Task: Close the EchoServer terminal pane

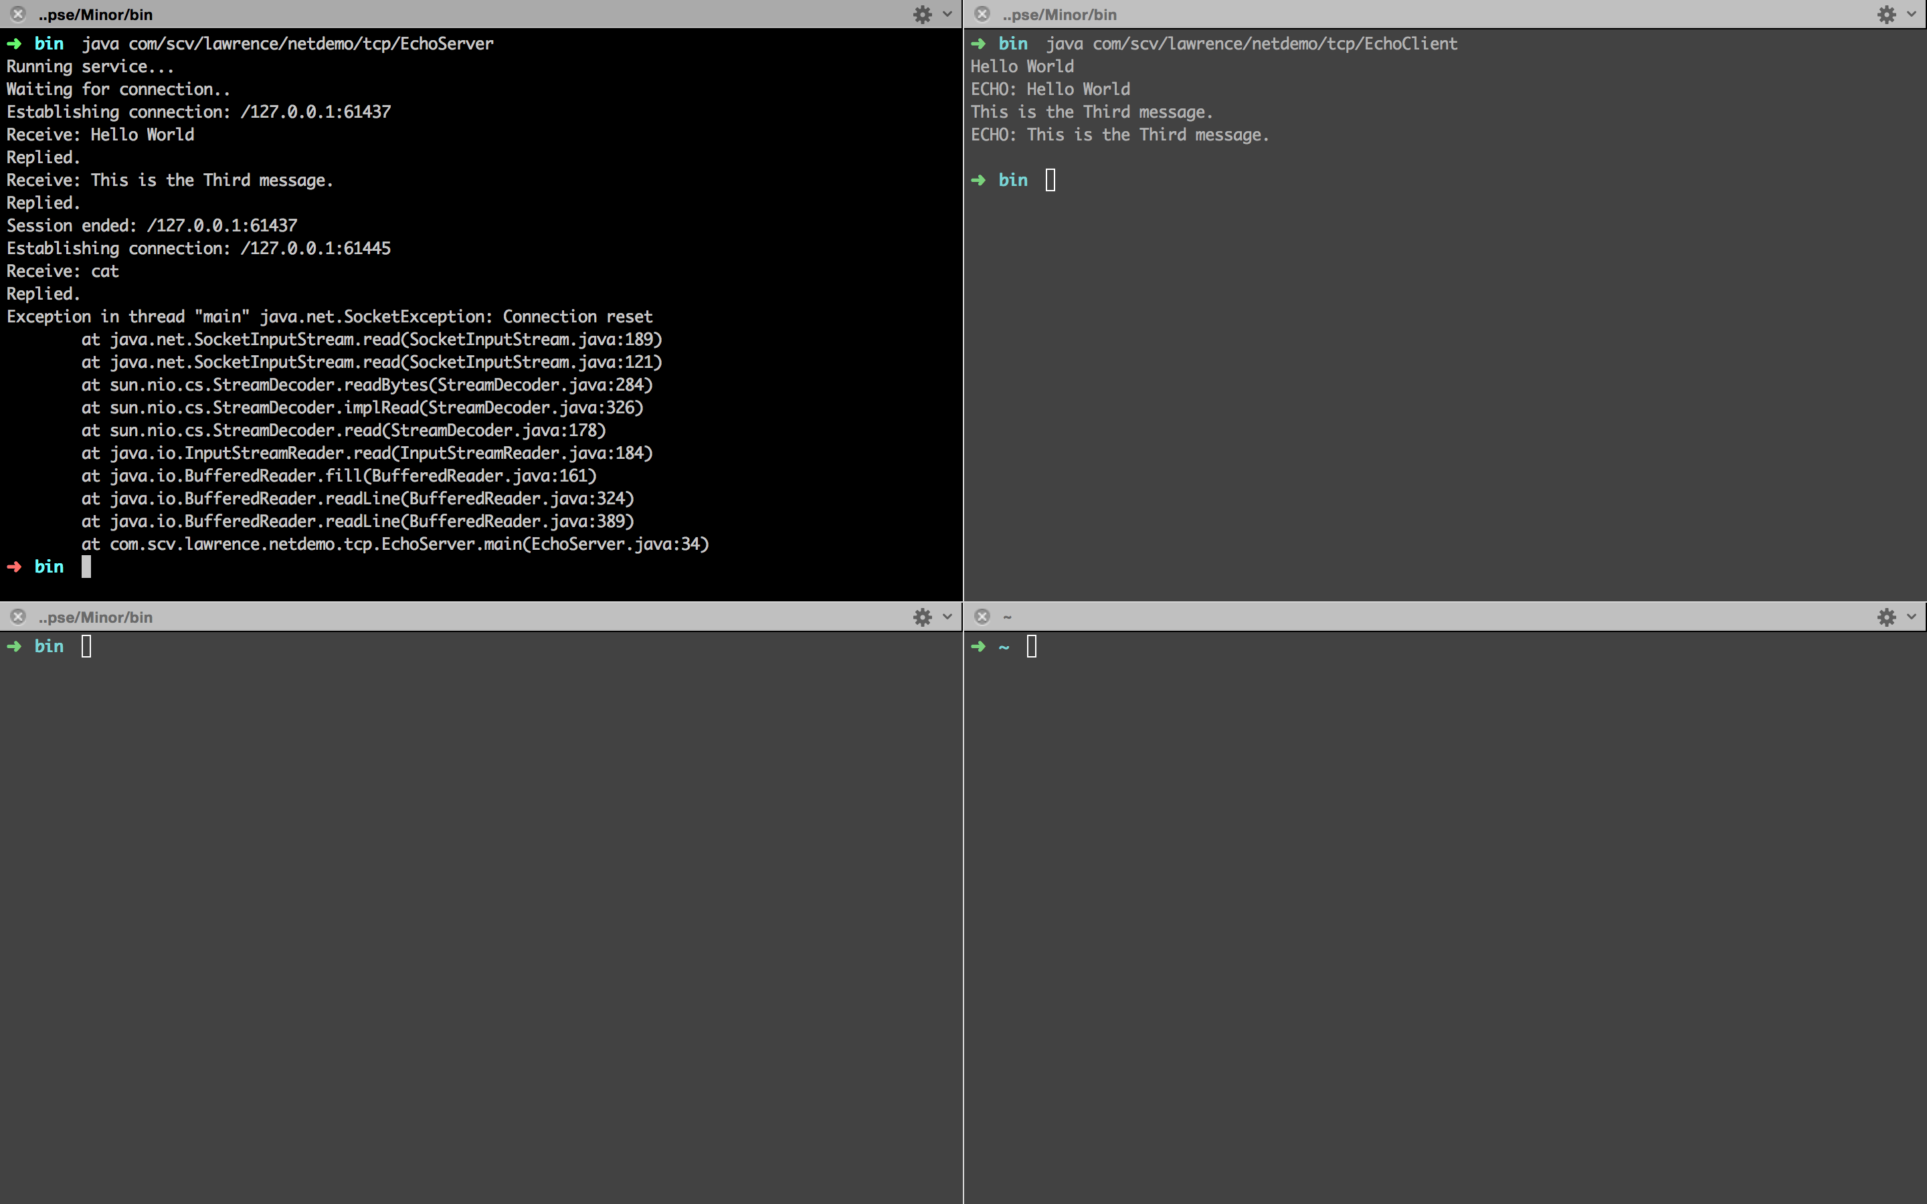Action: click(x=18, y=14)
